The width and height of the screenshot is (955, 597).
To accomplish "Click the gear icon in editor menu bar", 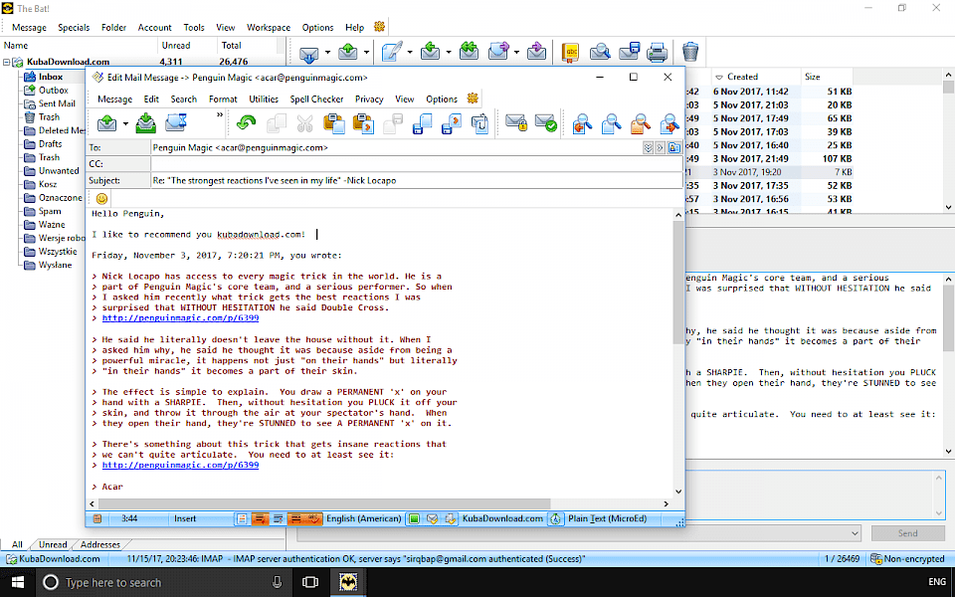I will tap(473, 99).
